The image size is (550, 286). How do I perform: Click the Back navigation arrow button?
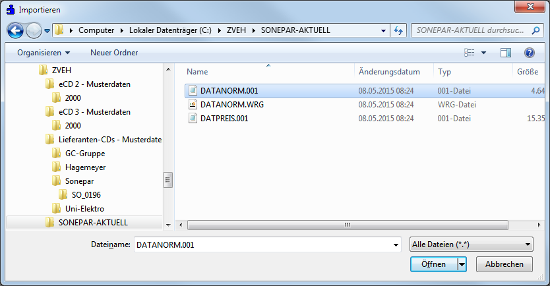click(16, 30)
